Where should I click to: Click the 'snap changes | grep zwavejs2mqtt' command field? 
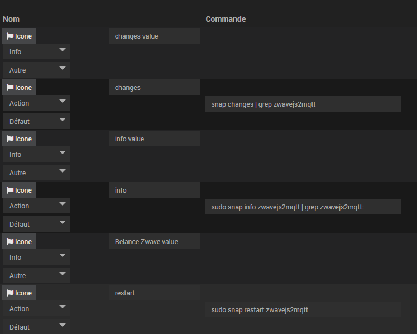(303, 104)
